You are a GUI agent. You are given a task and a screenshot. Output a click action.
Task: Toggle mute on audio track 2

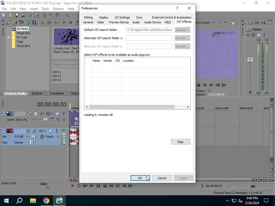(50, 131)
